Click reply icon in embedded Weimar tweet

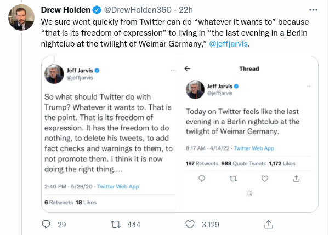coord(201,178)
